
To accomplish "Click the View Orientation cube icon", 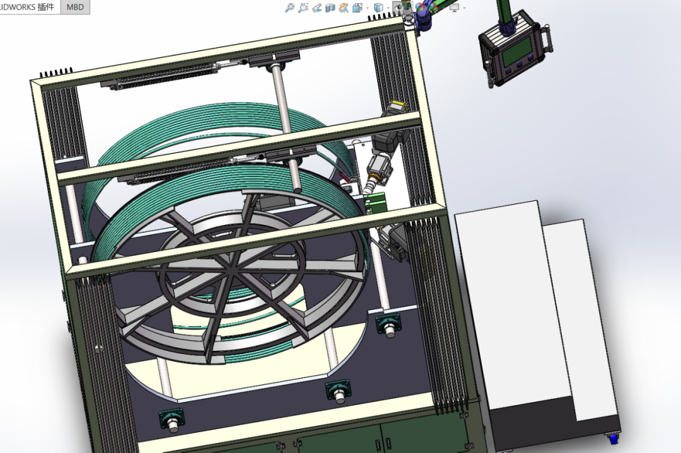I will (358, 8).
